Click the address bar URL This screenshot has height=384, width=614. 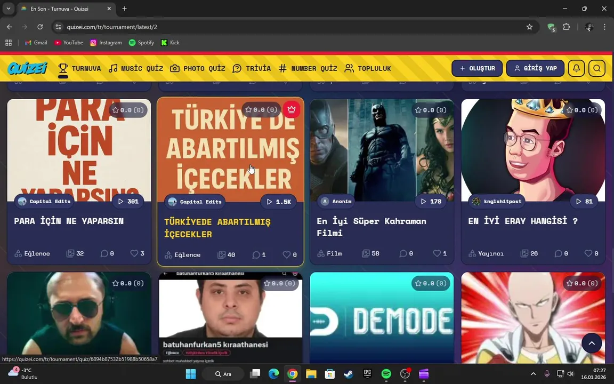coord(112,27)
